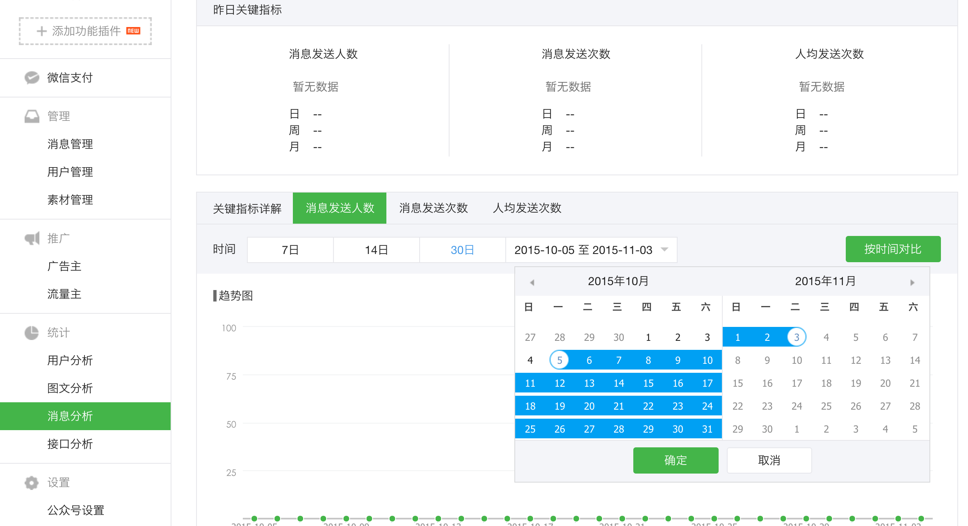Pick October 10 in calendar
968x526 pixels.
707,360
